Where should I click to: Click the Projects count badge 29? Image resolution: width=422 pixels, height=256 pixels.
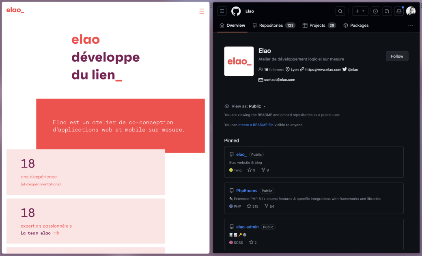(x=332, y=25)
